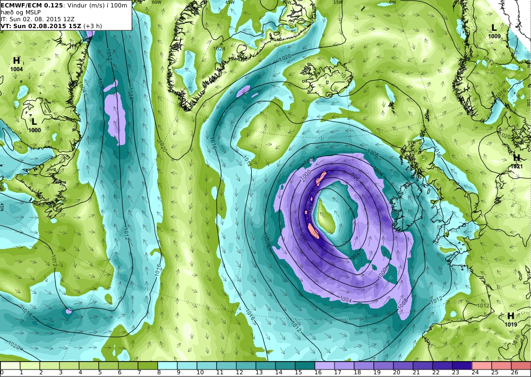Pick the legend swatch between 1 and 2
531x377 pixels.
tap(30, 365)
